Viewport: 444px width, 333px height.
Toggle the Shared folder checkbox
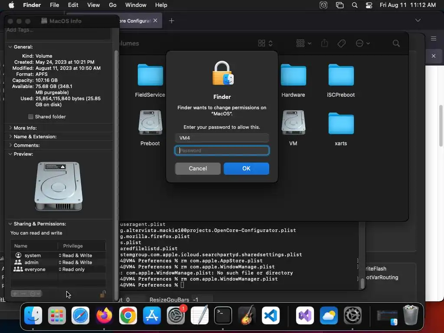tap(31, 117)
